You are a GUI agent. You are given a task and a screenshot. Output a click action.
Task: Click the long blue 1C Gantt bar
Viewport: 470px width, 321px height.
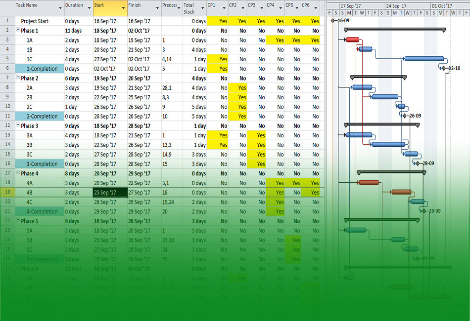pyautogui.click(x=423, y=59)
